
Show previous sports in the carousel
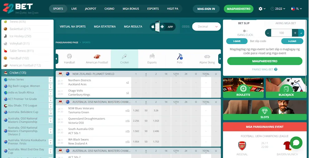(57, 59)
